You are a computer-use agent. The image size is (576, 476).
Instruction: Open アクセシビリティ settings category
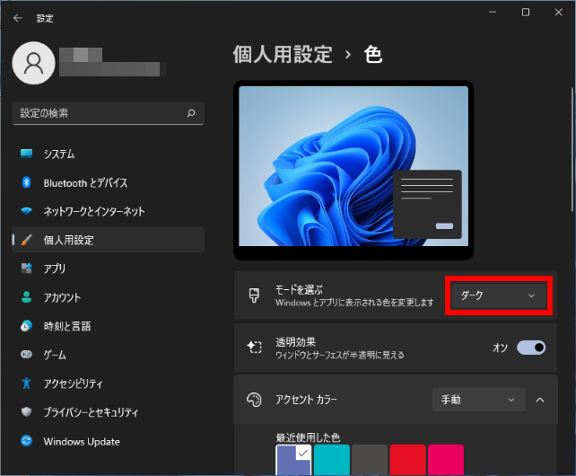pos(109,383)
